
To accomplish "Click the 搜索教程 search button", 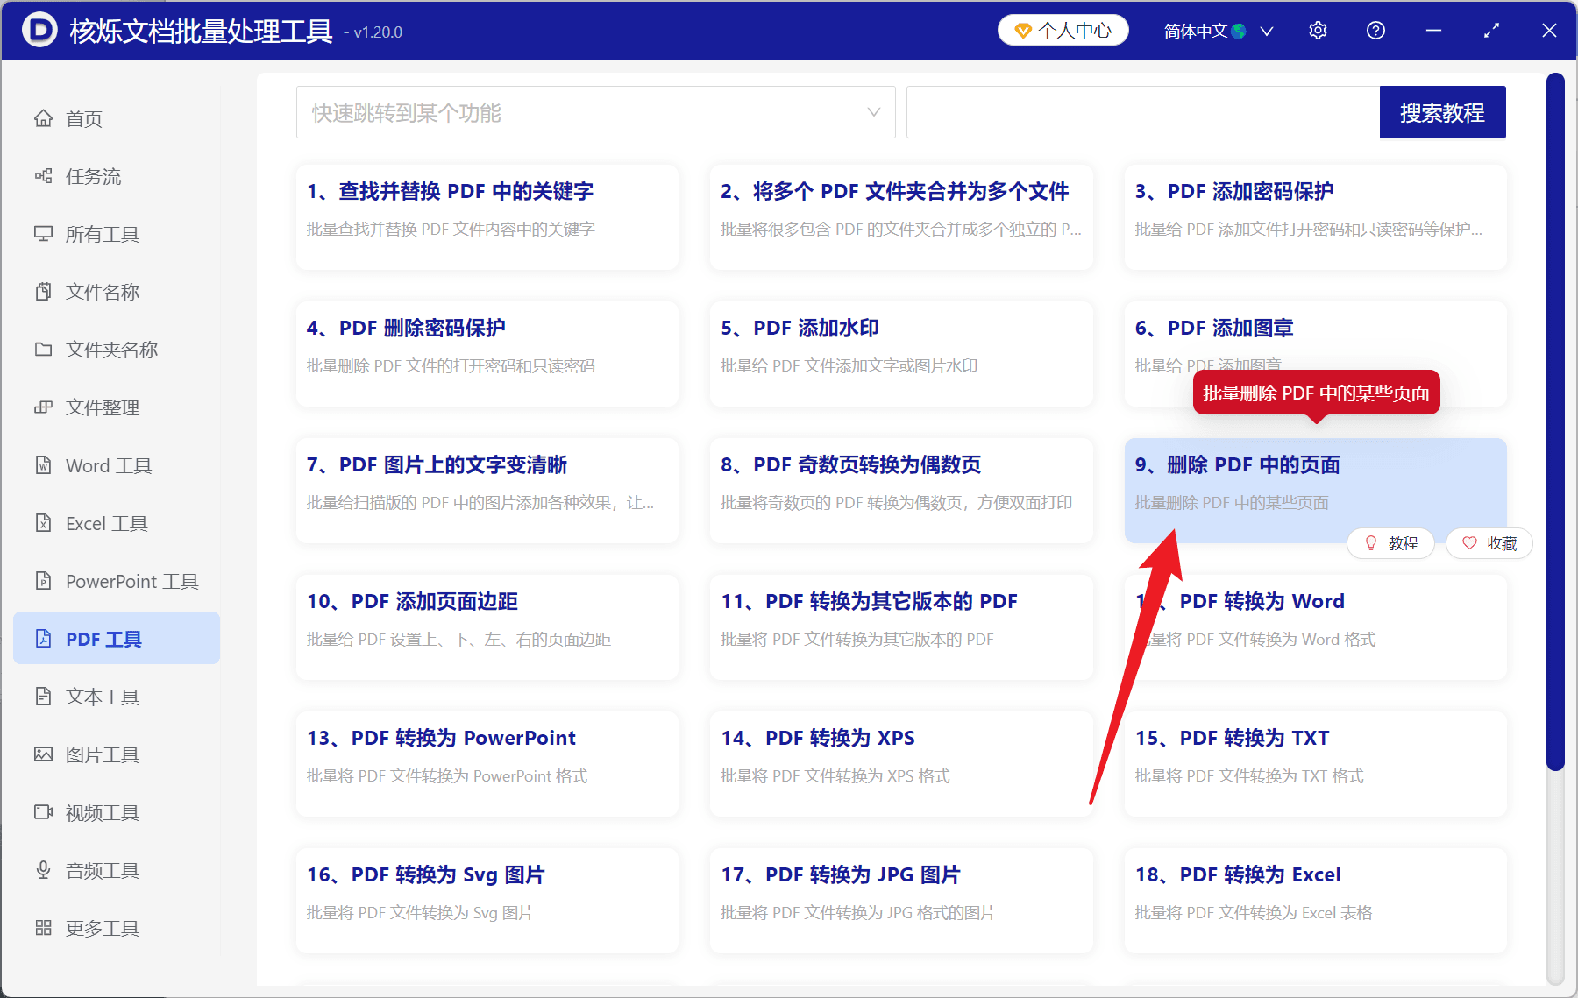I will pyautogui.click(x=1442, y=112).
